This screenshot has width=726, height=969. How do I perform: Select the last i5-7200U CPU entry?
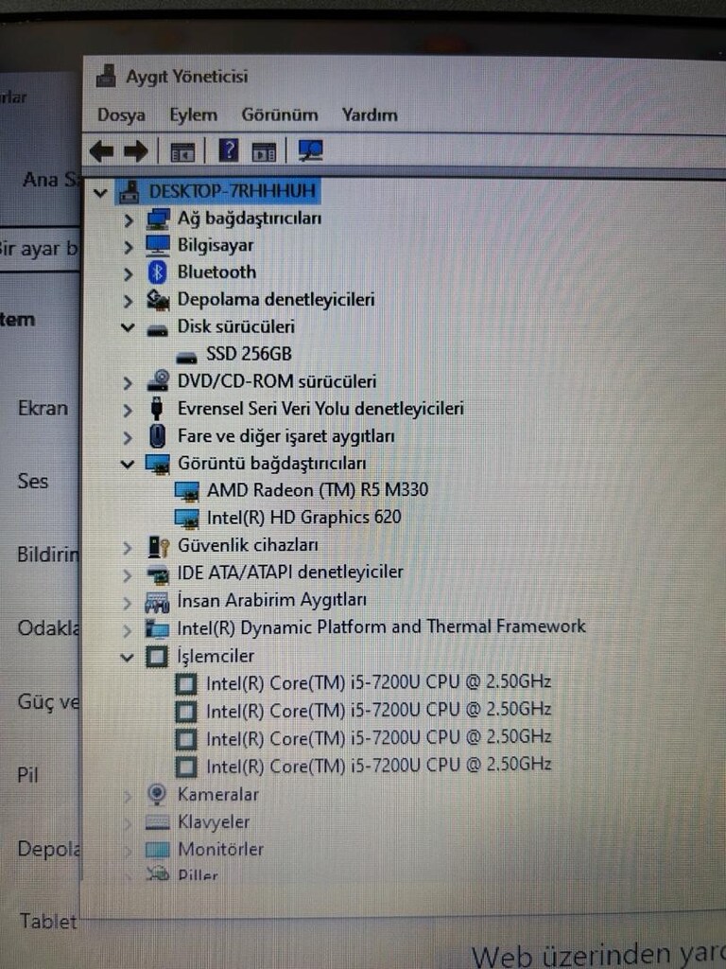378,766
